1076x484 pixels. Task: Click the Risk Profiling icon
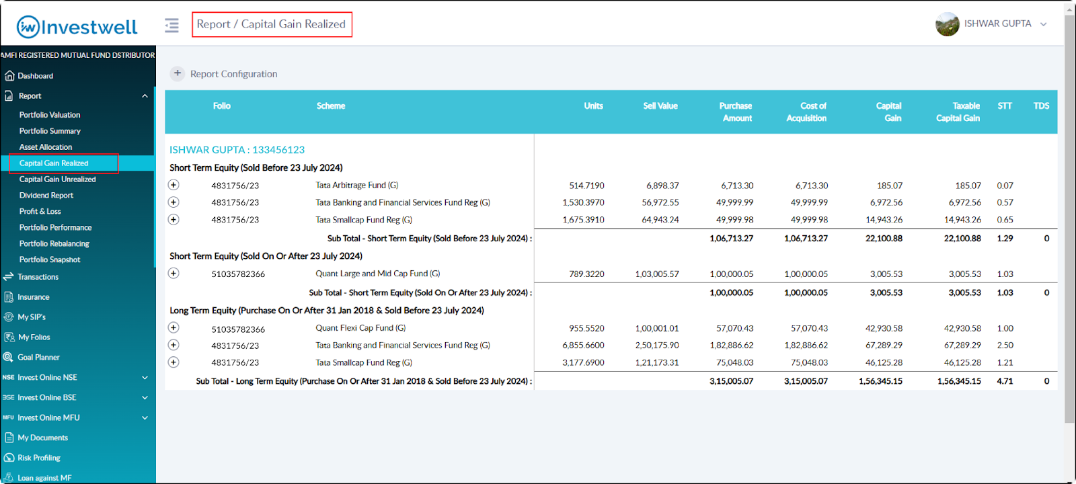click(9, 458)
